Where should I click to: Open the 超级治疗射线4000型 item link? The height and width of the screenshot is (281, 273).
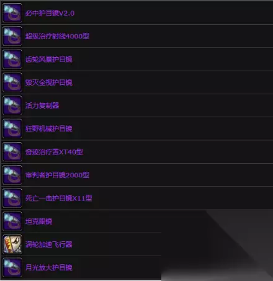[57, 36]
